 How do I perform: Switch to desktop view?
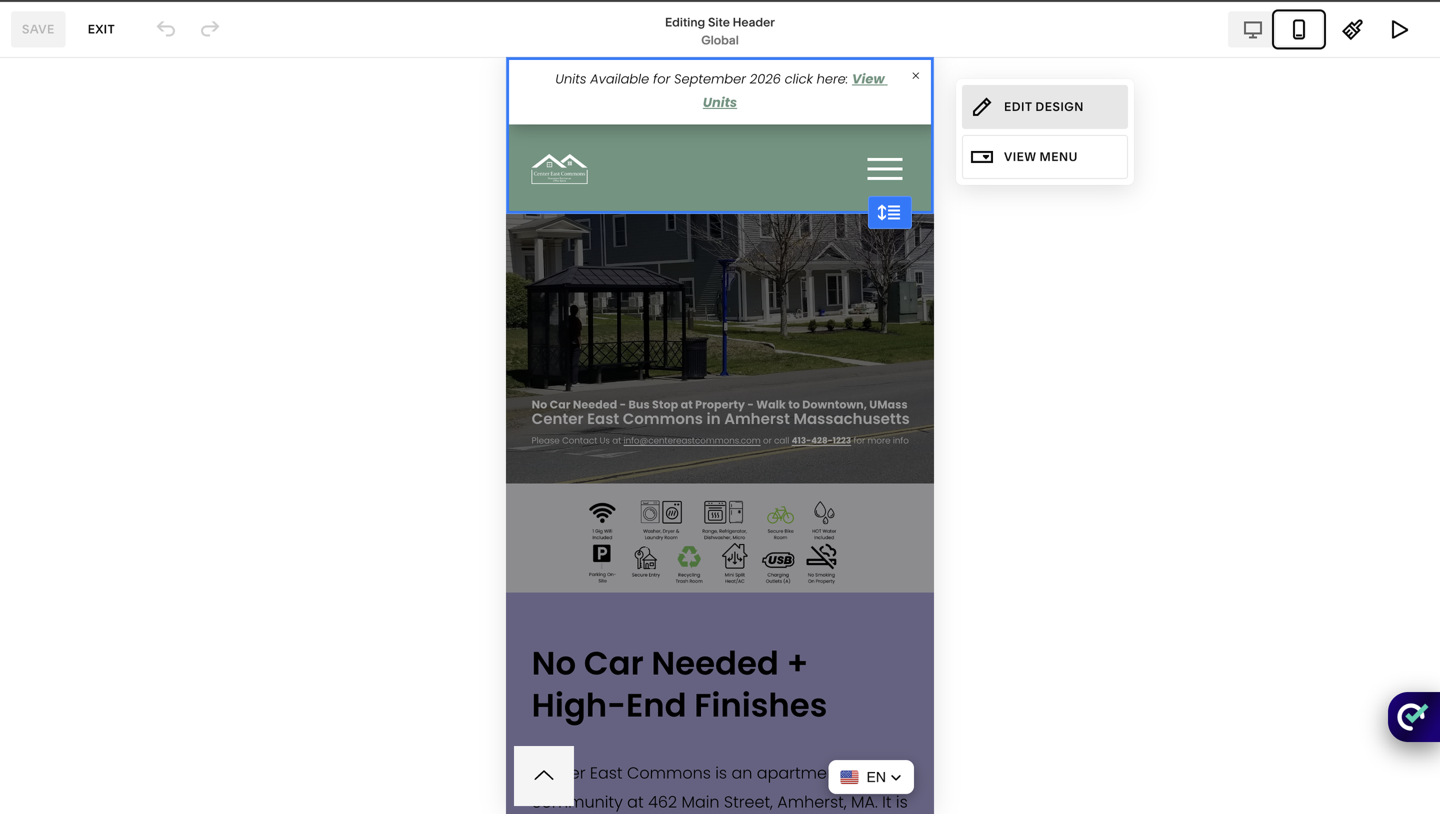[x=1252, y=29]
